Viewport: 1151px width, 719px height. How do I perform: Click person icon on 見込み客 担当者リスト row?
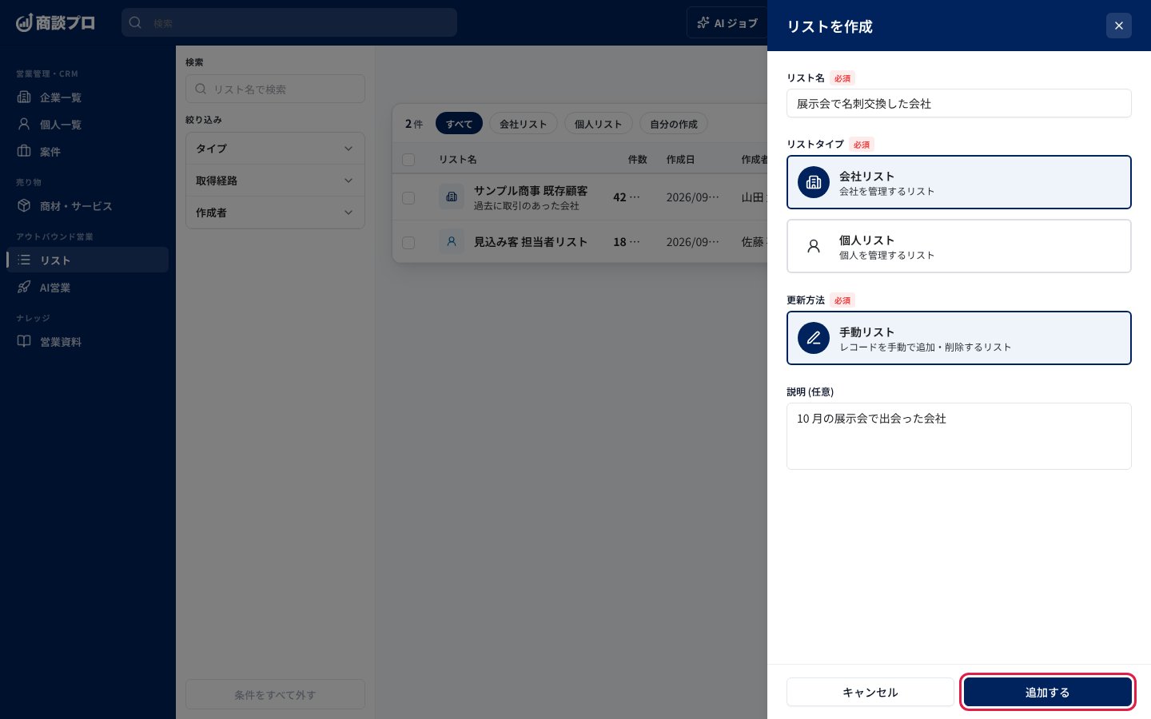pyautogui.click(x=452, y=241)
